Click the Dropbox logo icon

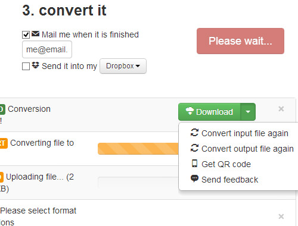pos(35,65)
